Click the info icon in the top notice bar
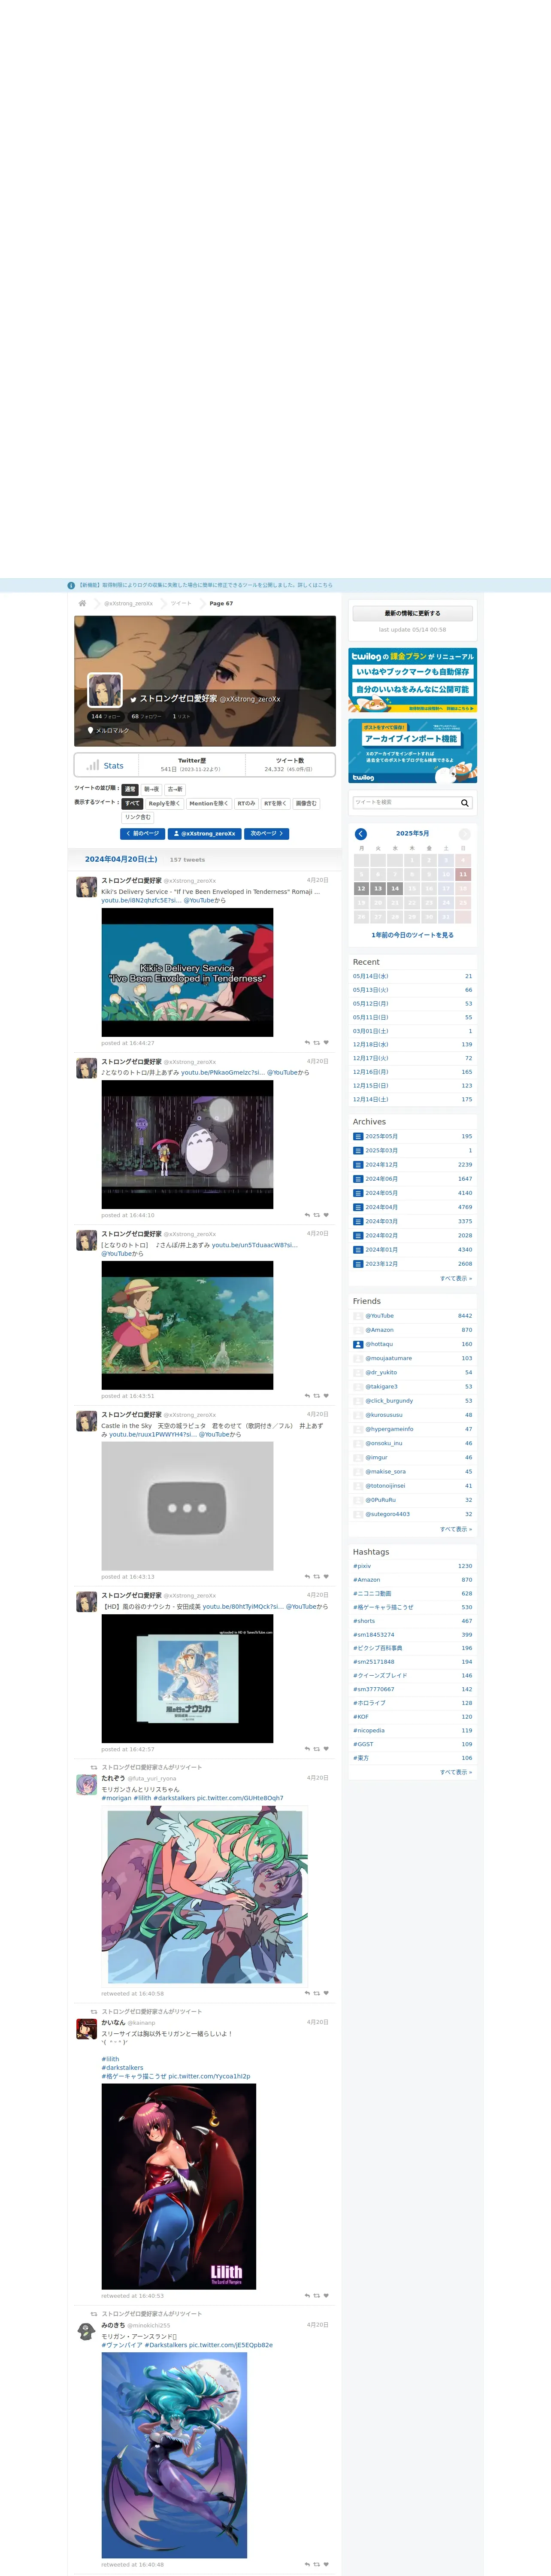 click(71, 586)
